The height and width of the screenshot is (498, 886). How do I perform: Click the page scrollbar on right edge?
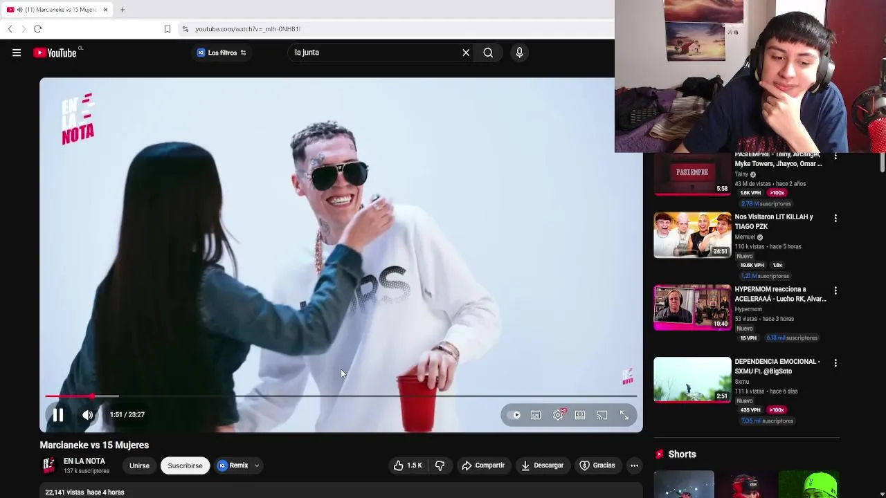coord(882,163)
